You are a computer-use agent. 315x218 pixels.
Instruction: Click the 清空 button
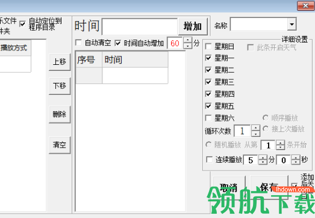60,145
